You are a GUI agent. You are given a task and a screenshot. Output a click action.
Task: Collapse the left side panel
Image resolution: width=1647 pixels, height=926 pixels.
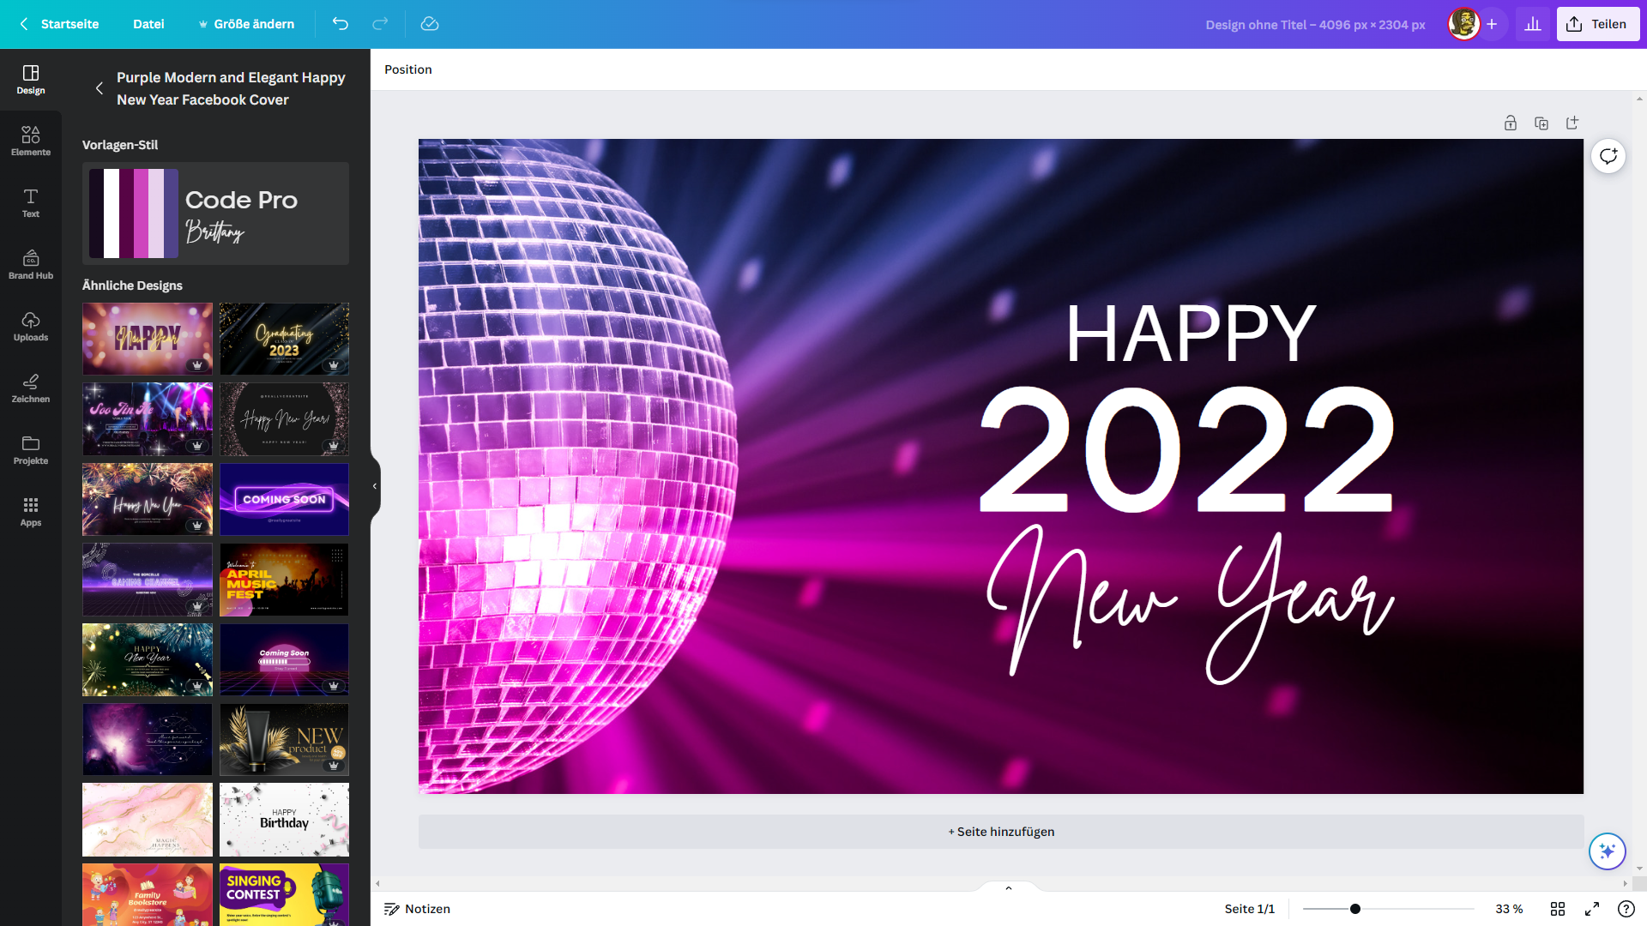pyautogui.click(x=375, y=486)
